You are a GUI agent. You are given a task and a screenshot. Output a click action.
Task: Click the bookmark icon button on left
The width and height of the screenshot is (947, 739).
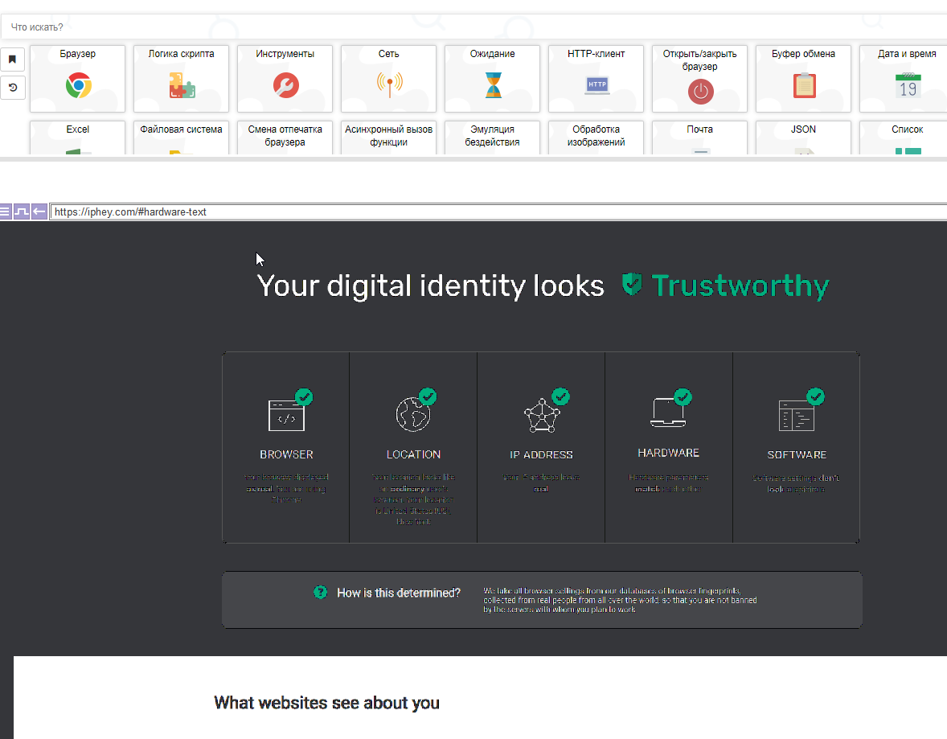(13, 60)
